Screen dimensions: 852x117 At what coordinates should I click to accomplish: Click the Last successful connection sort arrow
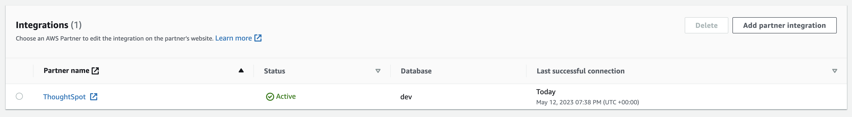point(834,71)
